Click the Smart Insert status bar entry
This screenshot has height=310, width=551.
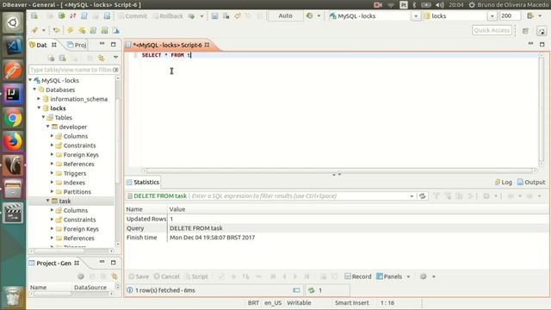coord(351,302)
